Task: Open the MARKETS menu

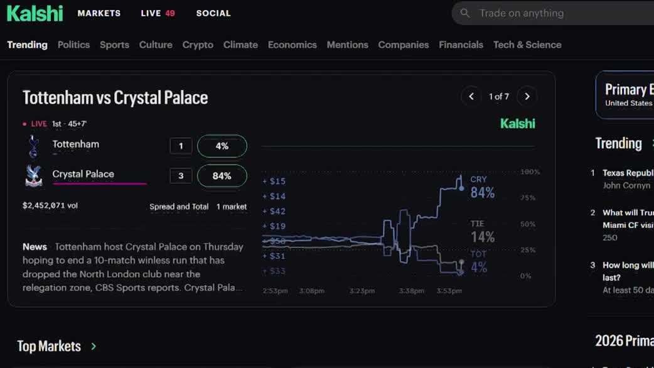Action: (x=99, y=13)
